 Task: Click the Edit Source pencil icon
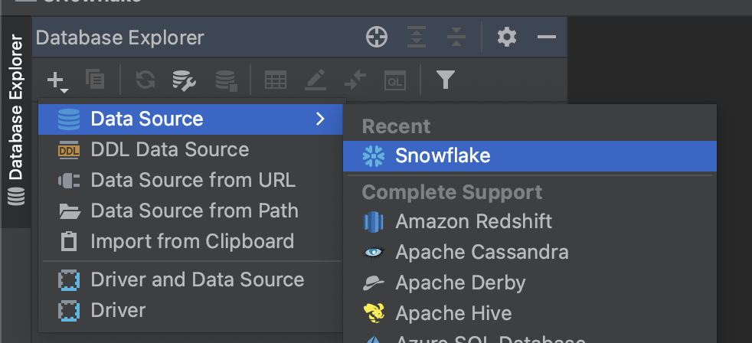[x=316, y=80]
